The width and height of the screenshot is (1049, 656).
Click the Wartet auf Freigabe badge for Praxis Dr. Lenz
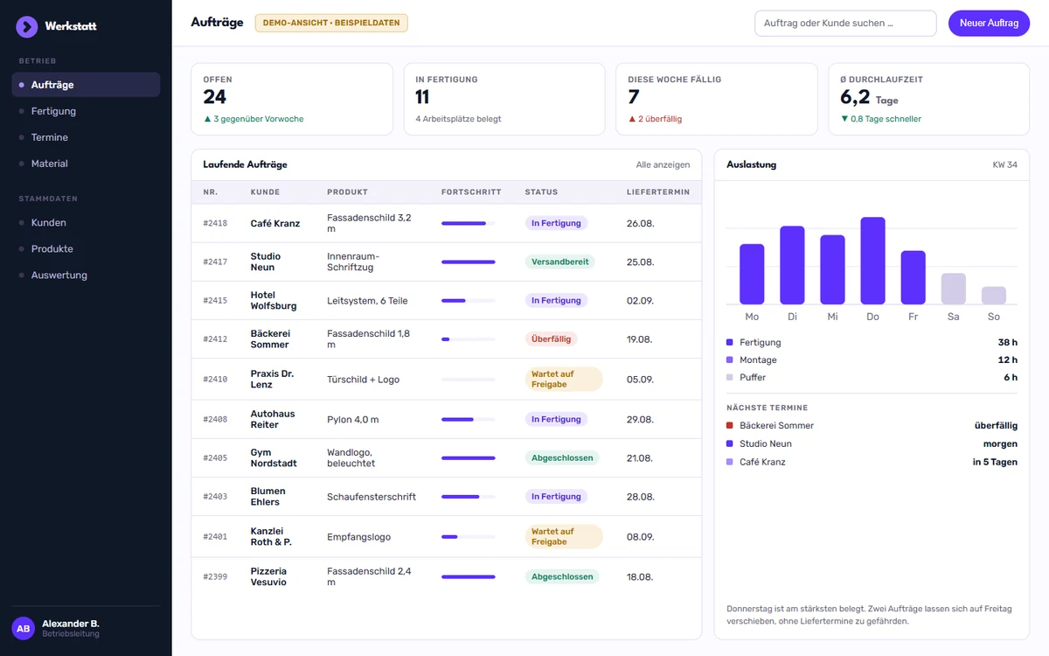564,379
